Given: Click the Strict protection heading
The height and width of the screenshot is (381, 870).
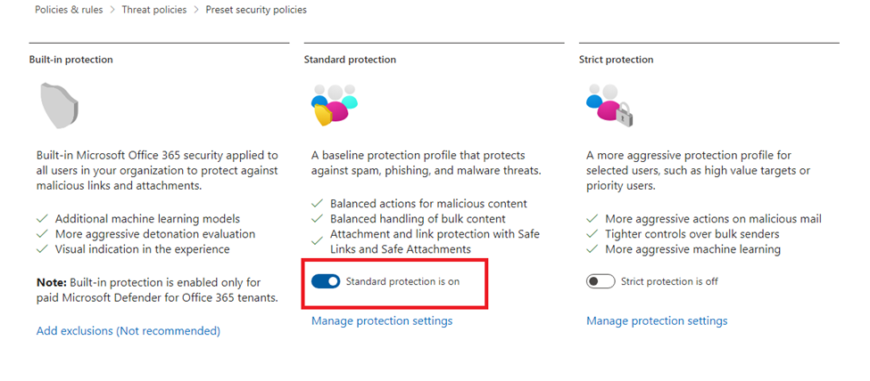Looking at the screenshot, I should coord(616,60).
